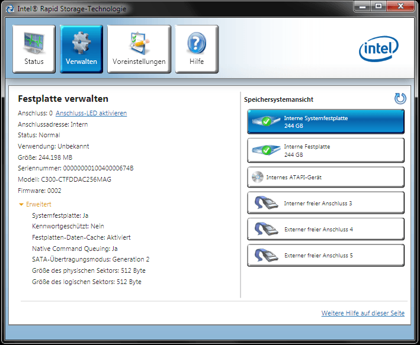The image size is (420, 345).
Task: Minimize the Intel Rapid Storage window
Action: tap(363, 6)
